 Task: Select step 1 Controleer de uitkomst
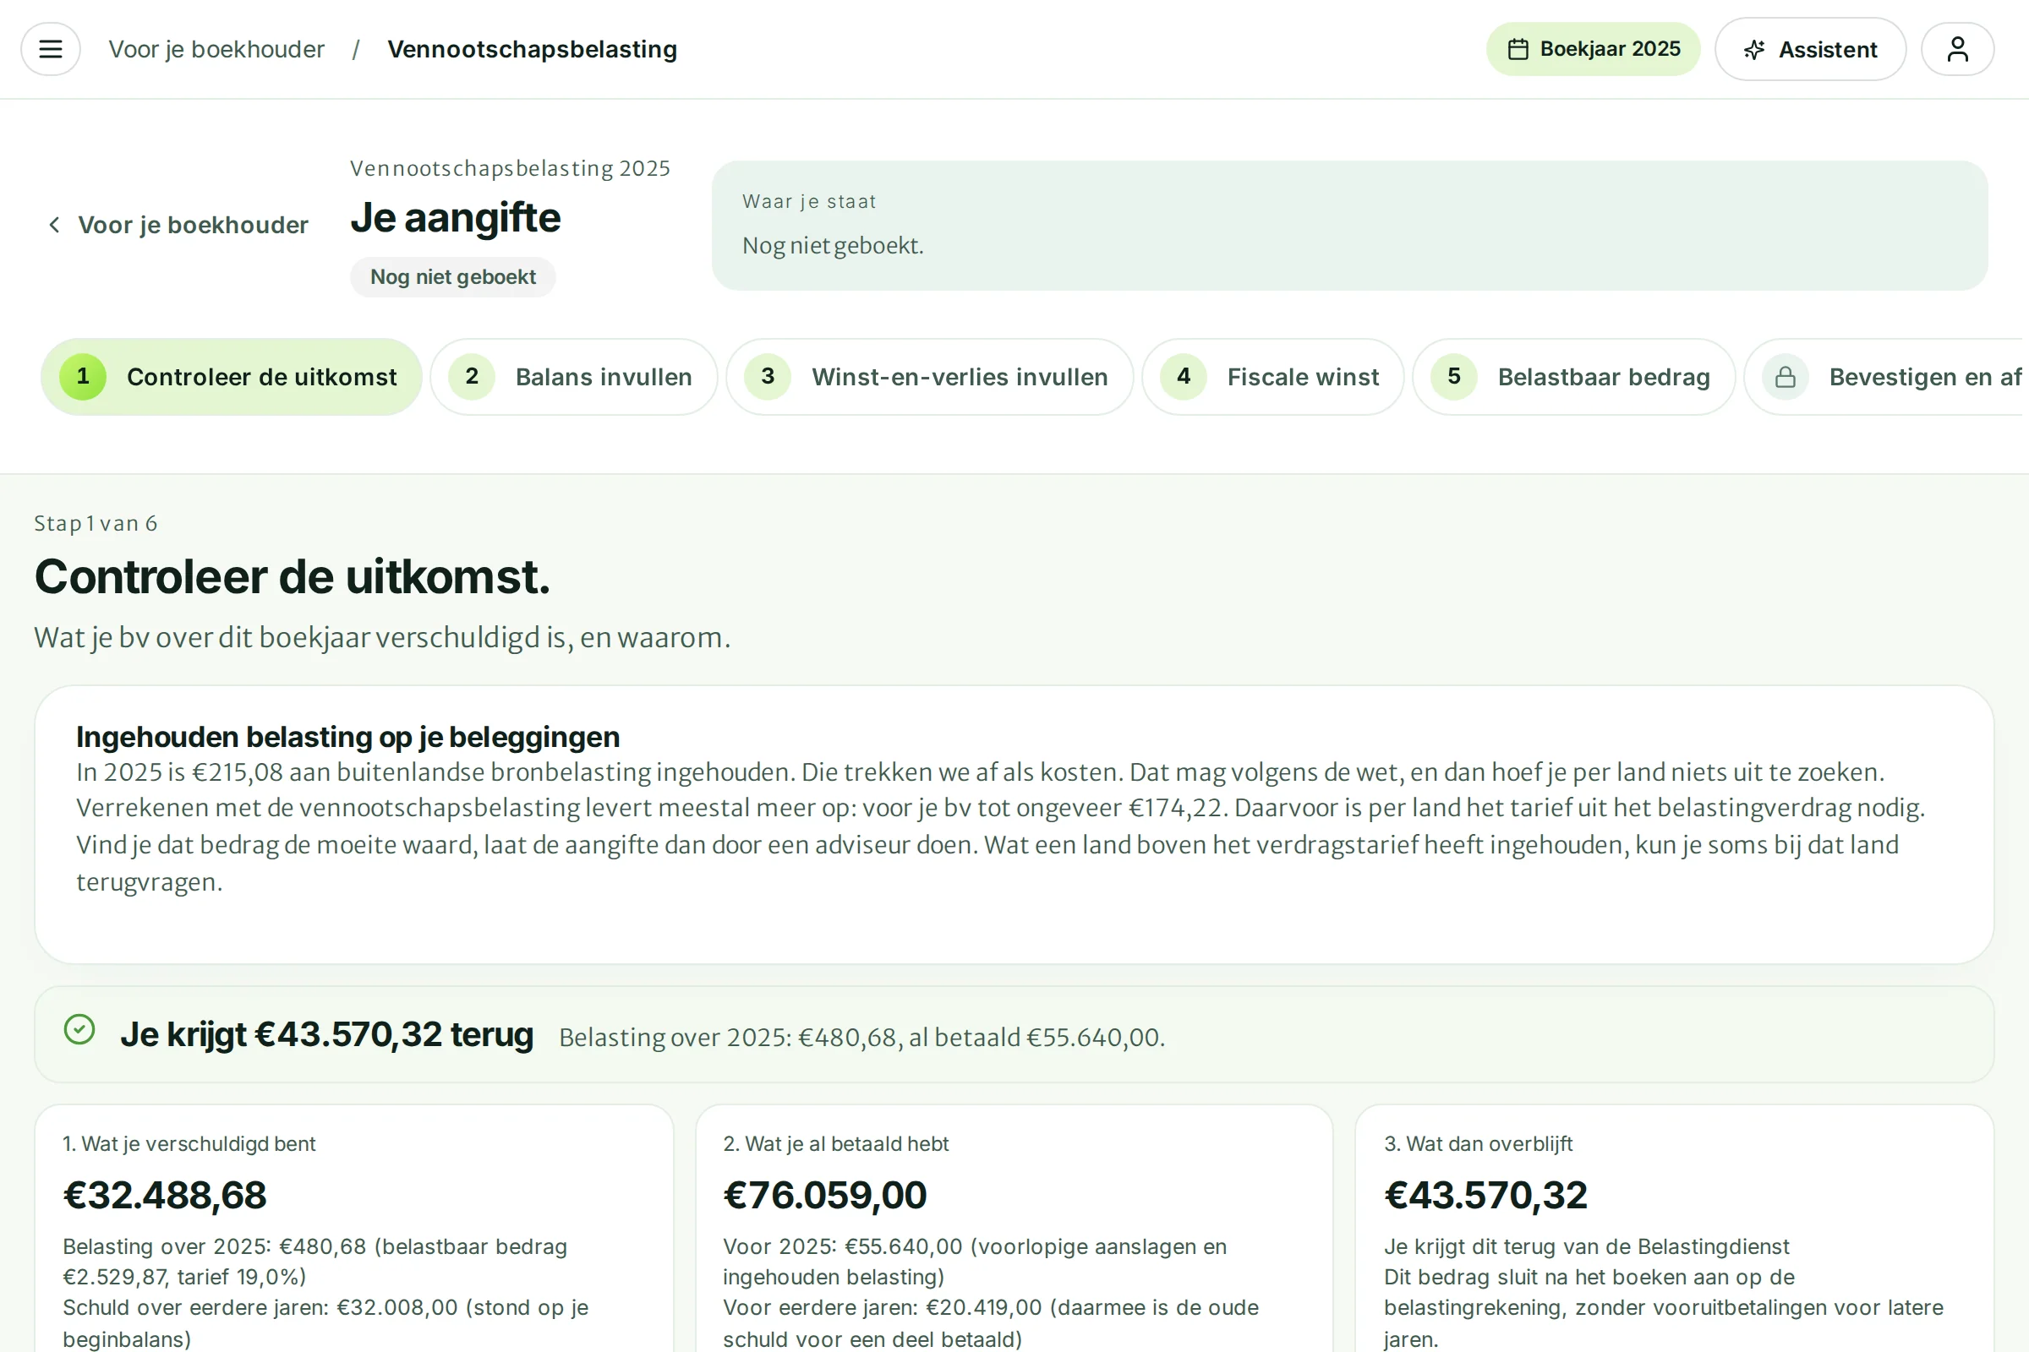coord(231,377)
